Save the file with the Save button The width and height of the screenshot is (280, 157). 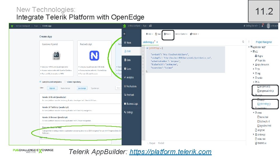pos(158,34)
